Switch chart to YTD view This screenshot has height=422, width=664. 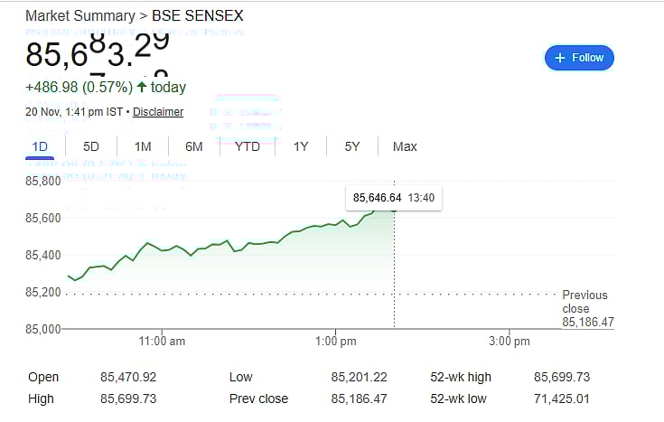tap(248, 146)
